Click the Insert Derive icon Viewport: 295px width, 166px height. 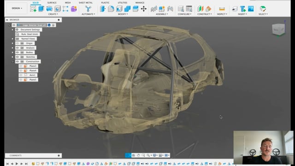235,9
